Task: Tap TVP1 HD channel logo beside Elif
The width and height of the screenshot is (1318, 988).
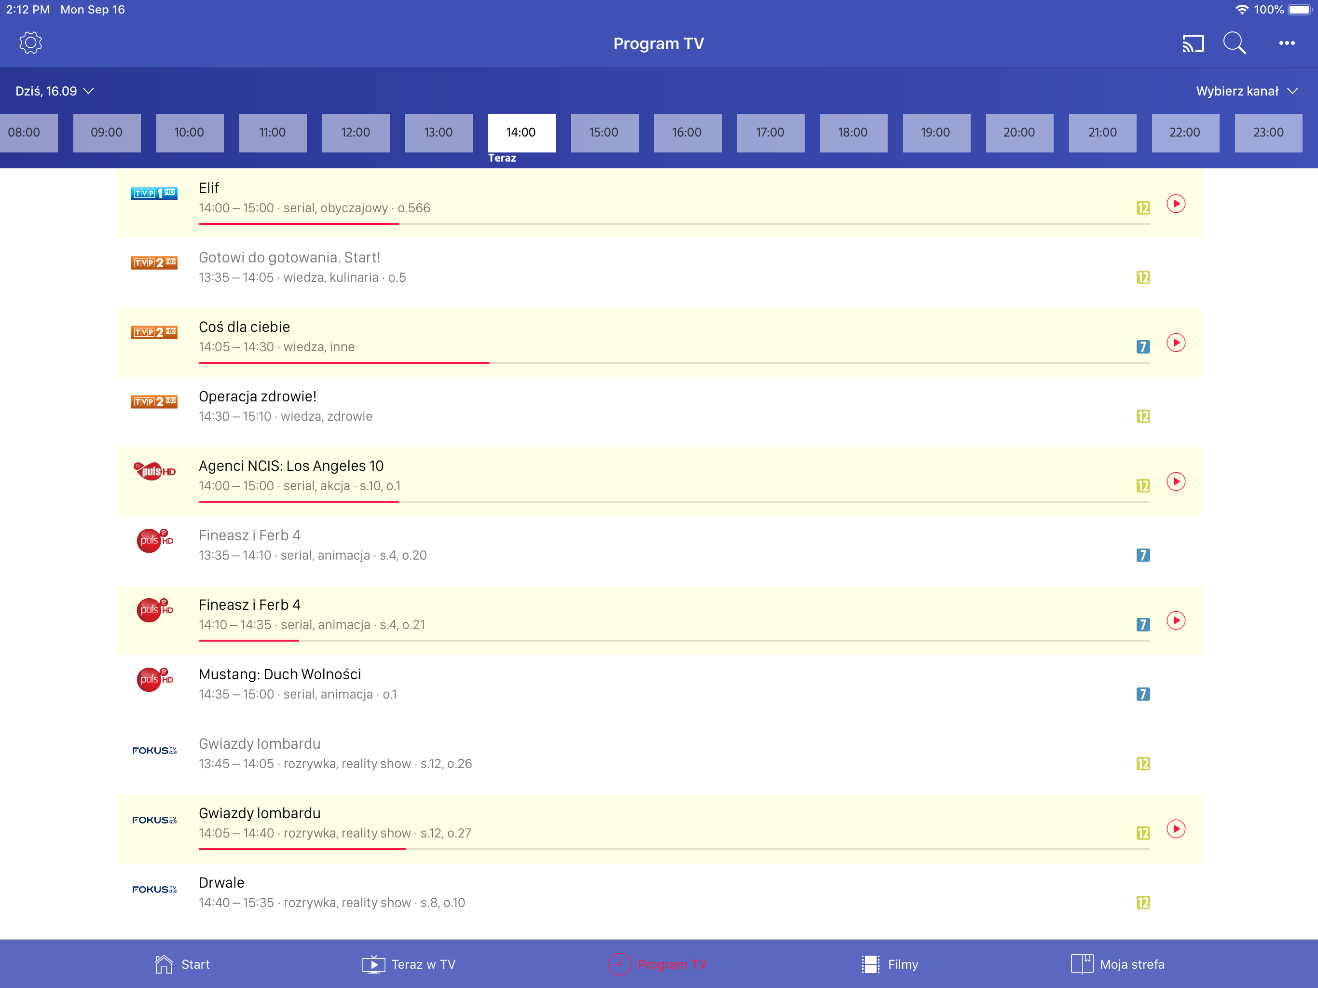Action: [x=154, y=193]
